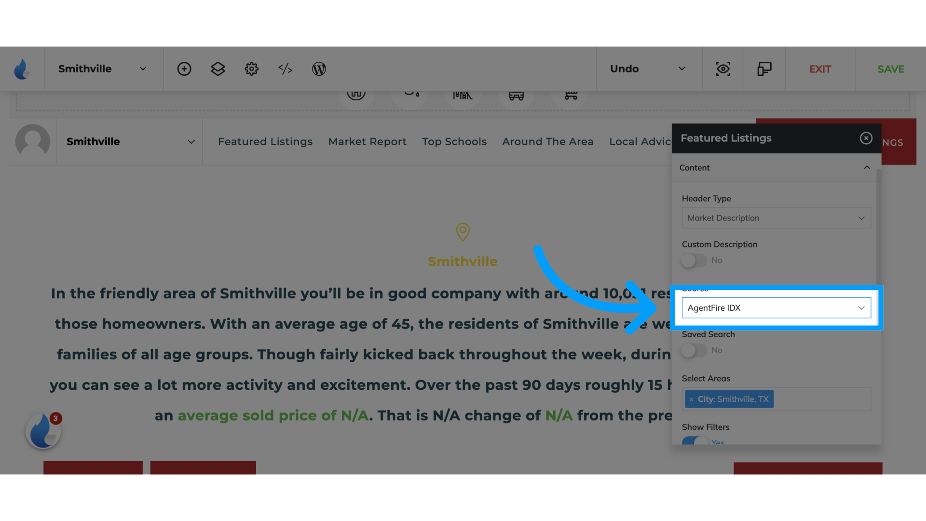Click the layers stack icon
Viewport: 926px width, 521px height.
click(218, 68)
